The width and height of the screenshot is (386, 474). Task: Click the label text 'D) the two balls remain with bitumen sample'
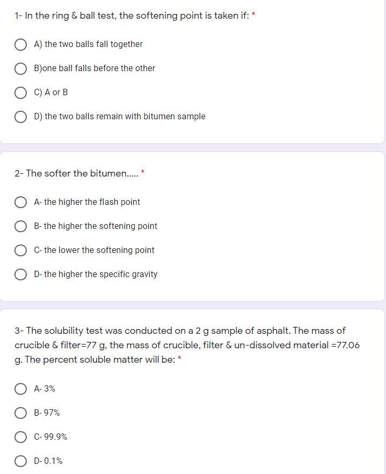coord(119,117)
